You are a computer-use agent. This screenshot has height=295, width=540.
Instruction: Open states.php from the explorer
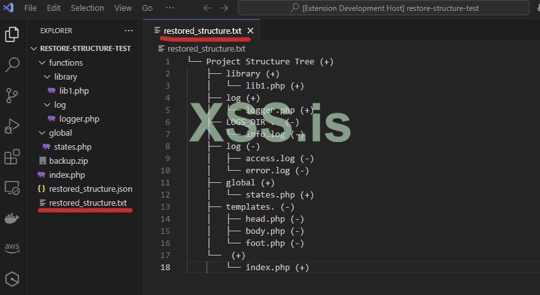click(73, 147)
